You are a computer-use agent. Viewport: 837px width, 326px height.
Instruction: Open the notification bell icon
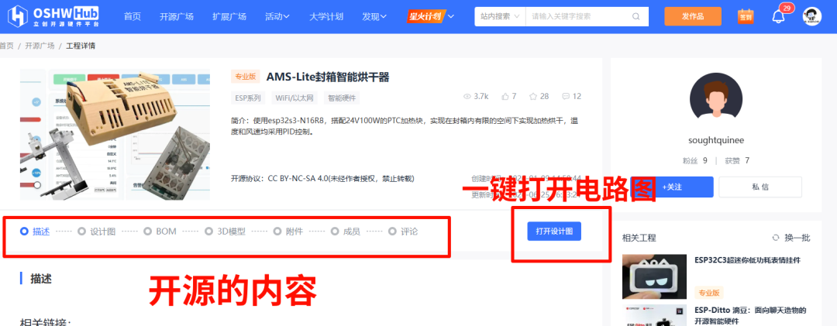click(x=779, y=16)
